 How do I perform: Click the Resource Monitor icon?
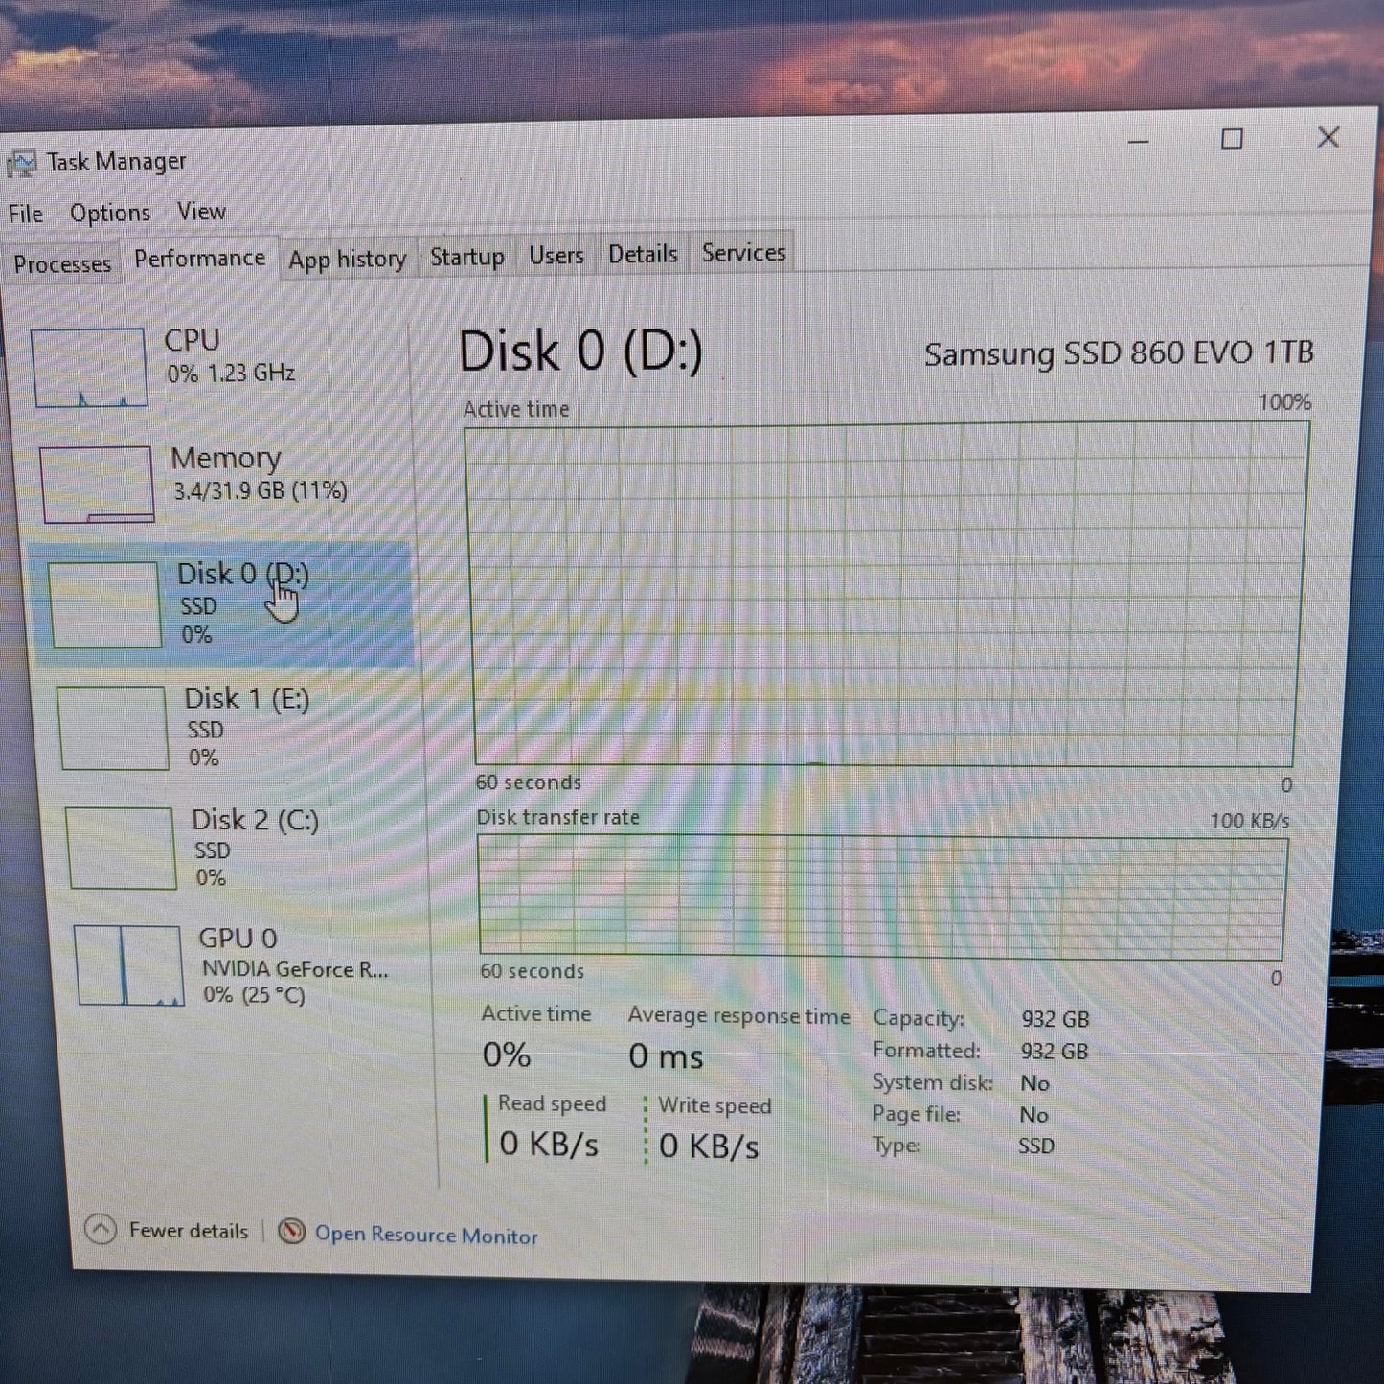291,1232
